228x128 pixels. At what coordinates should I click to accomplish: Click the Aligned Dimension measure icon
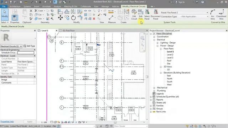[111, 12]
